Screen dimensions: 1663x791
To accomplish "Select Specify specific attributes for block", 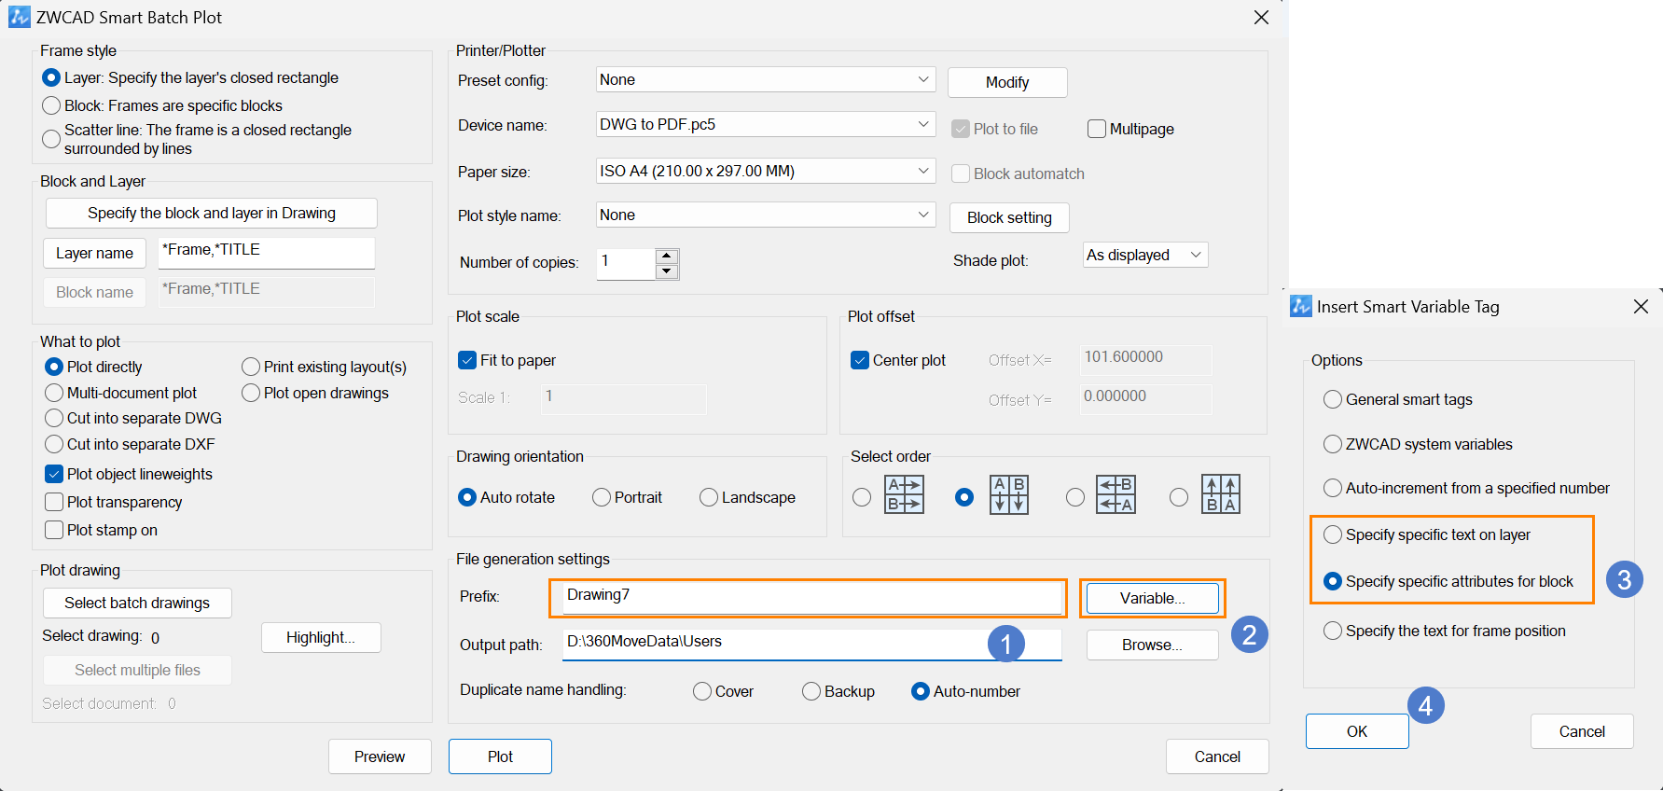I will click(x=1333, y=581).
